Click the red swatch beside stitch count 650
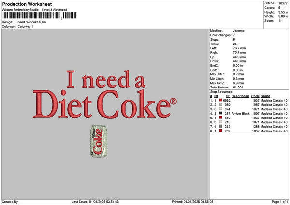Viewport: 290px width, 205px height. click(x=221, y=117)
